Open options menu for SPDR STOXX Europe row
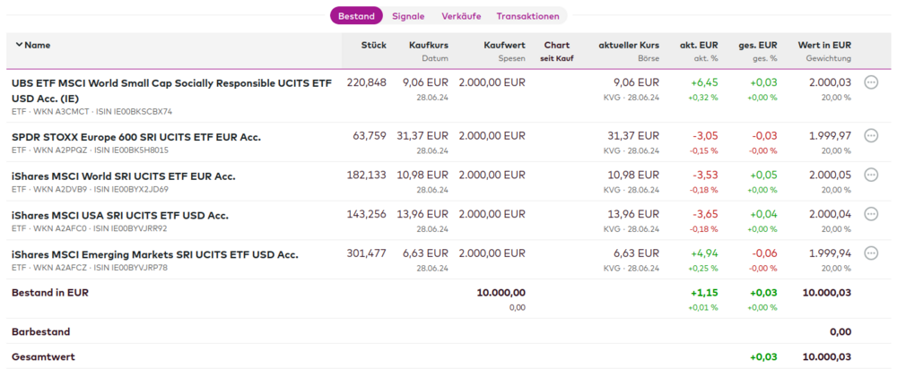The image size is (897, 377). tap(871, 136)
